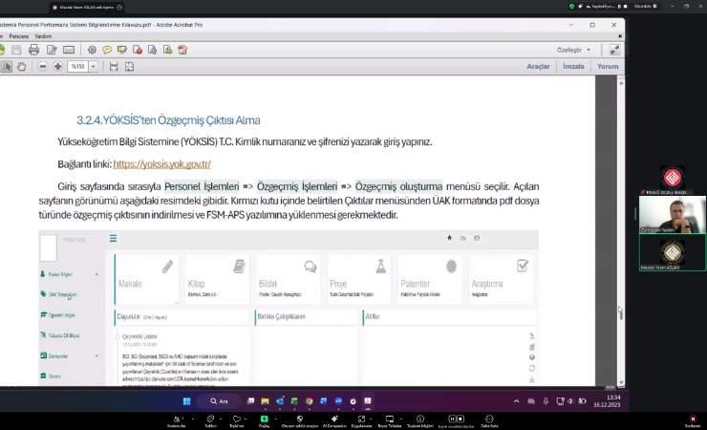Viewport: 707px width, 430px height.
Task: Open the Yardım menu
Action: tap(43, 35)
